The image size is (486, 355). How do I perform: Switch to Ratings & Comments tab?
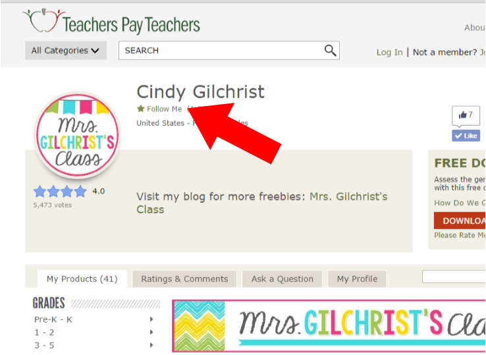pyautogui.click(x=184, y=279)
